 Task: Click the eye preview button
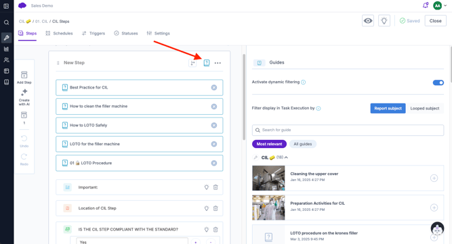[x=368, y=21]
